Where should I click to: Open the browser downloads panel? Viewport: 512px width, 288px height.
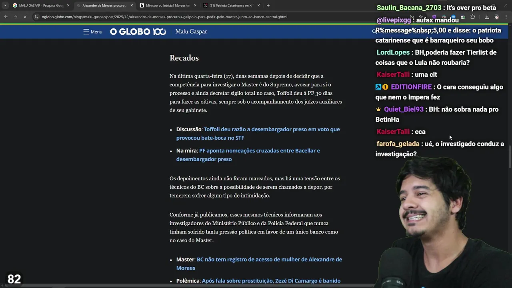click(487, 17)
